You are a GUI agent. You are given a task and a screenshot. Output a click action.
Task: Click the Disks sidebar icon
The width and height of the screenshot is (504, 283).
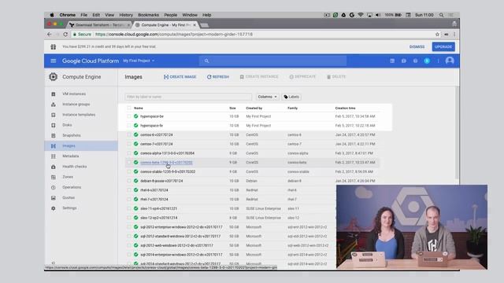(x=54, y=125)
